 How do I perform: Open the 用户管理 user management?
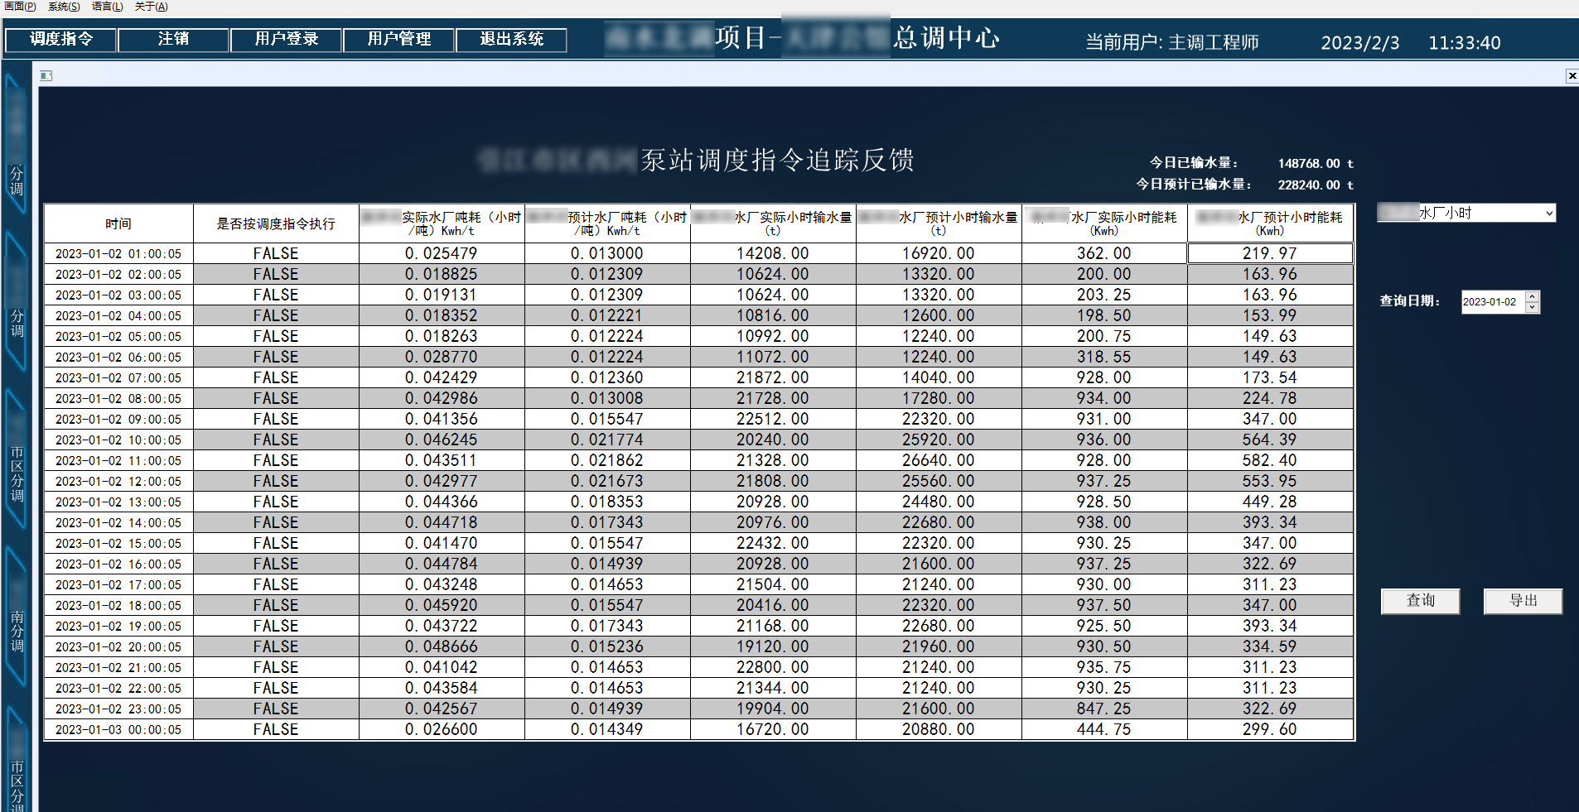coord(398,39)
